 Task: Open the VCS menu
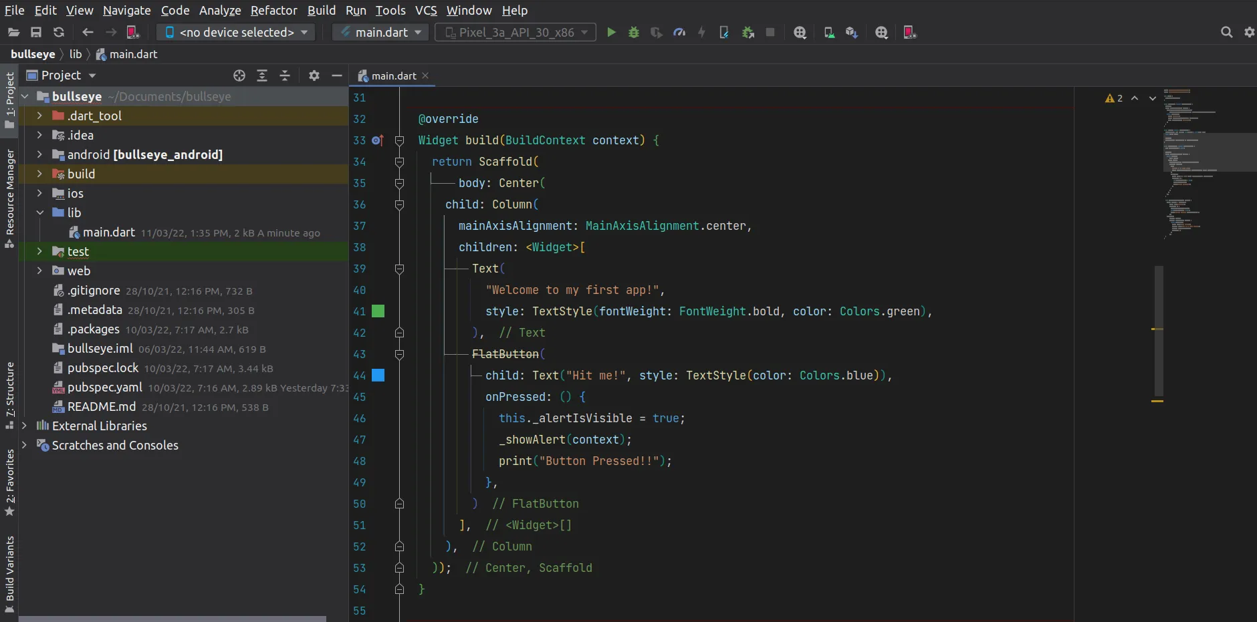pos(425,10)
